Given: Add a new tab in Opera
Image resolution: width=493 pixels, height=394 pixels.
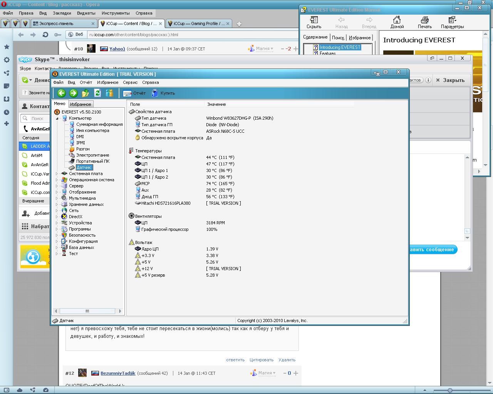Looking at the screenshot, I should pyautogui.click(x=239, y=23).
